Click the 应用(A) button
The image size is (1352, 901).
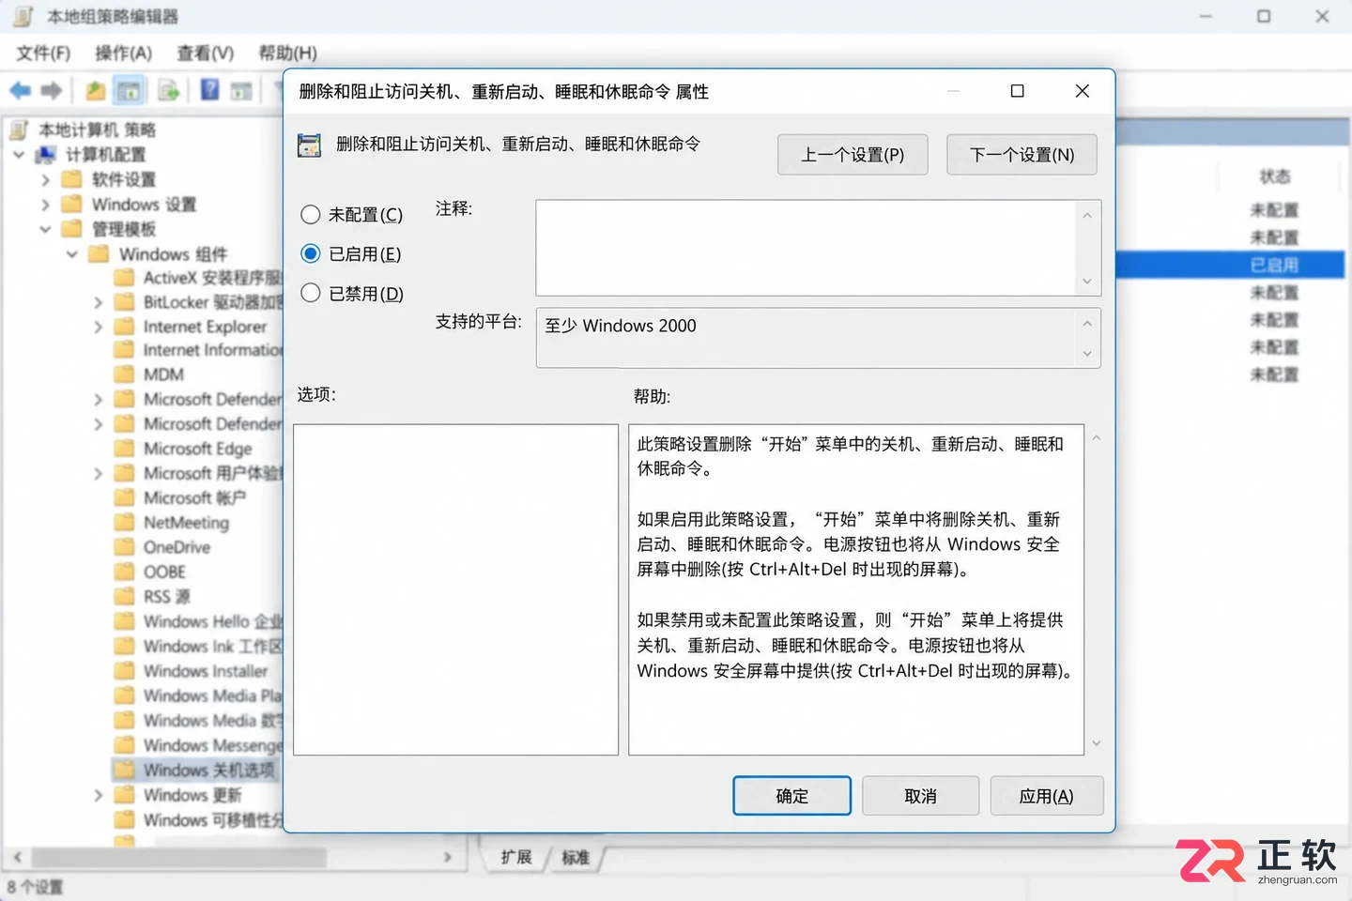point(1046,796)
